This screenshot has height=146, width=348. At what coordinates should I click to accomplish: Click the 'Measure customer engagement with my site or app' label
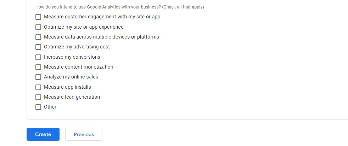coord(102,17)
